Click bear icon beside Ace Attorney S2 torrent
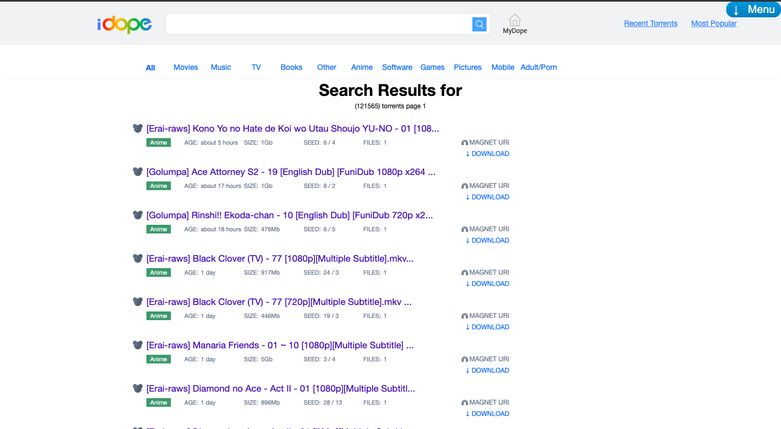Viewport: 781px width, 429px height. click(138, 172)
